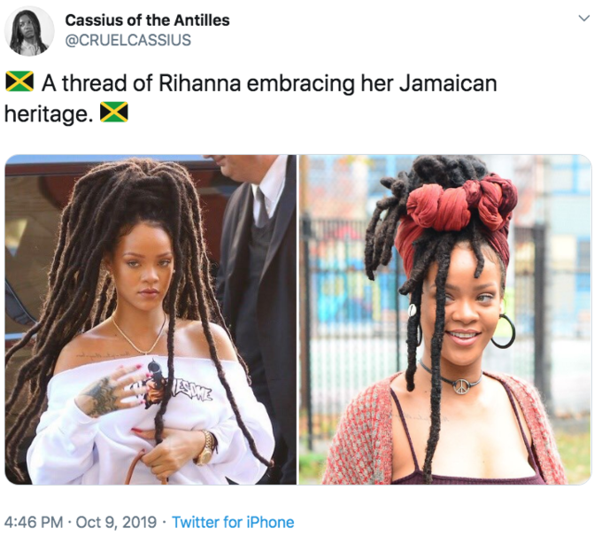
Task: Click the large hoop earring in the right photo
Action: [x=503, y=331]
